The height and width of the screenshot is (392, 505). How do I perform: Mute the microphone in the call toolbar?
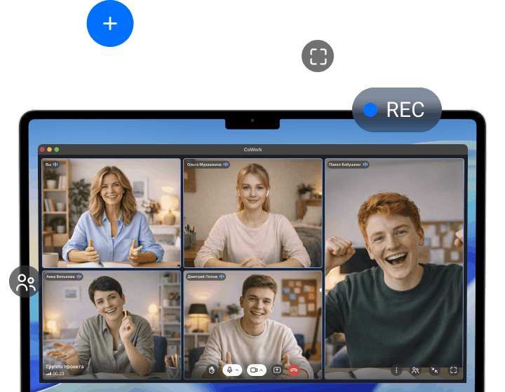[x=229, y=370]
